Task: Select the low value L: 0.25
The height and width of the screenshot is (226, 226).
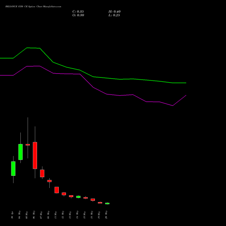Action: 114,15
